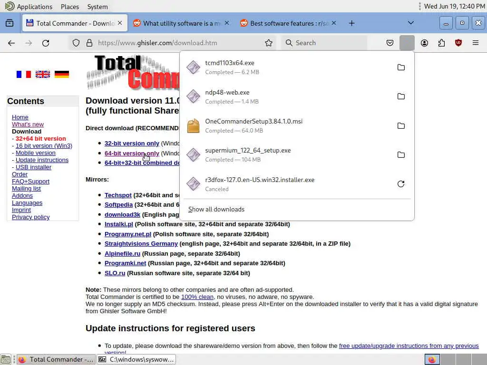Switch site to the German flag
Viewport: 487px width, 365px height.
[x=61, y=74]
